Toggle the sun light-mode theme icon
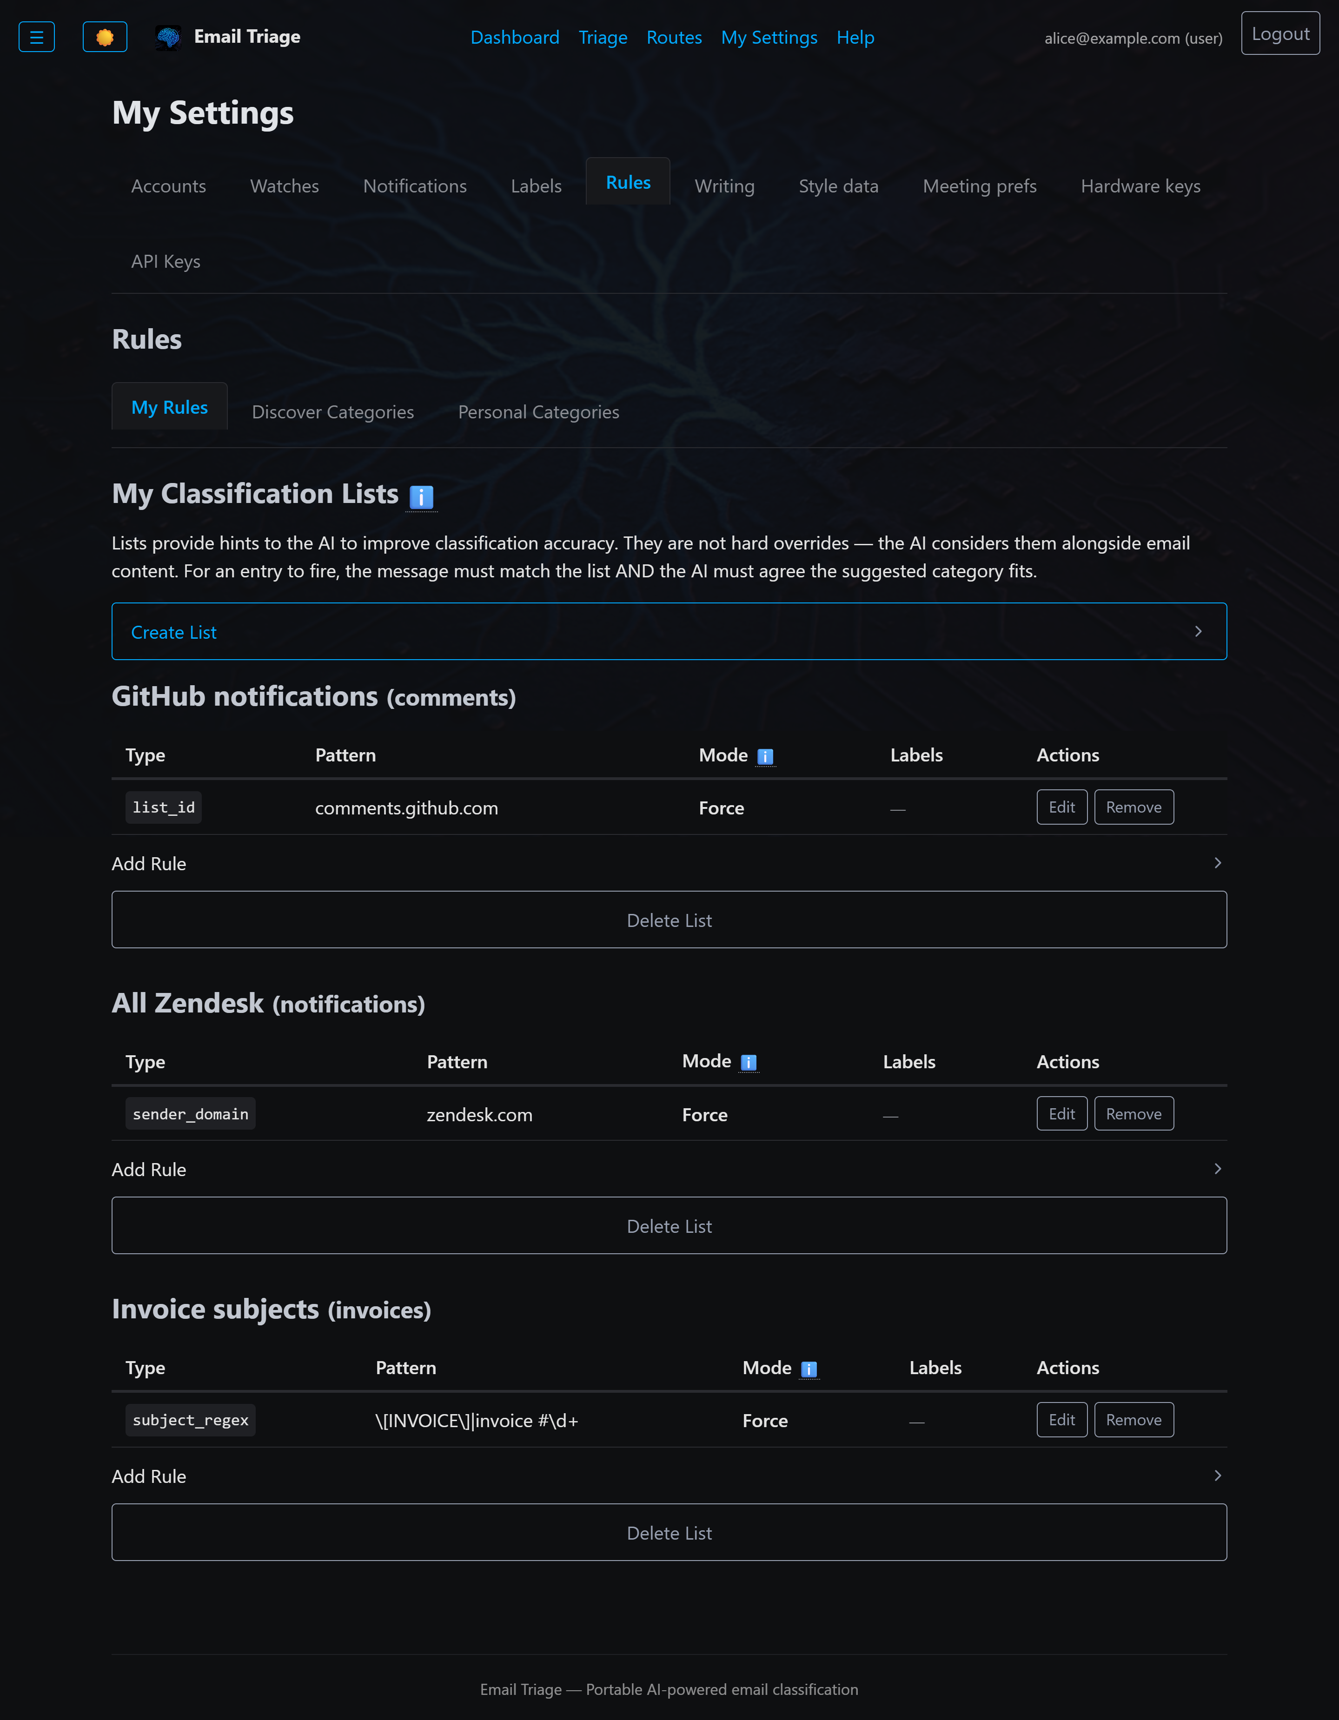This screenshot has width=1339, height=1720. [x=105, y=37]
